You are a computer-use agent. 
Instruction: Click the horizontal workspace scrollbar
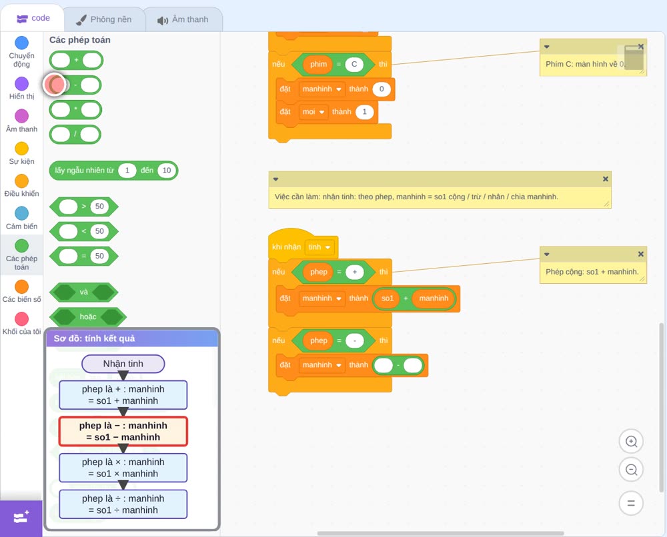point(440,533)
